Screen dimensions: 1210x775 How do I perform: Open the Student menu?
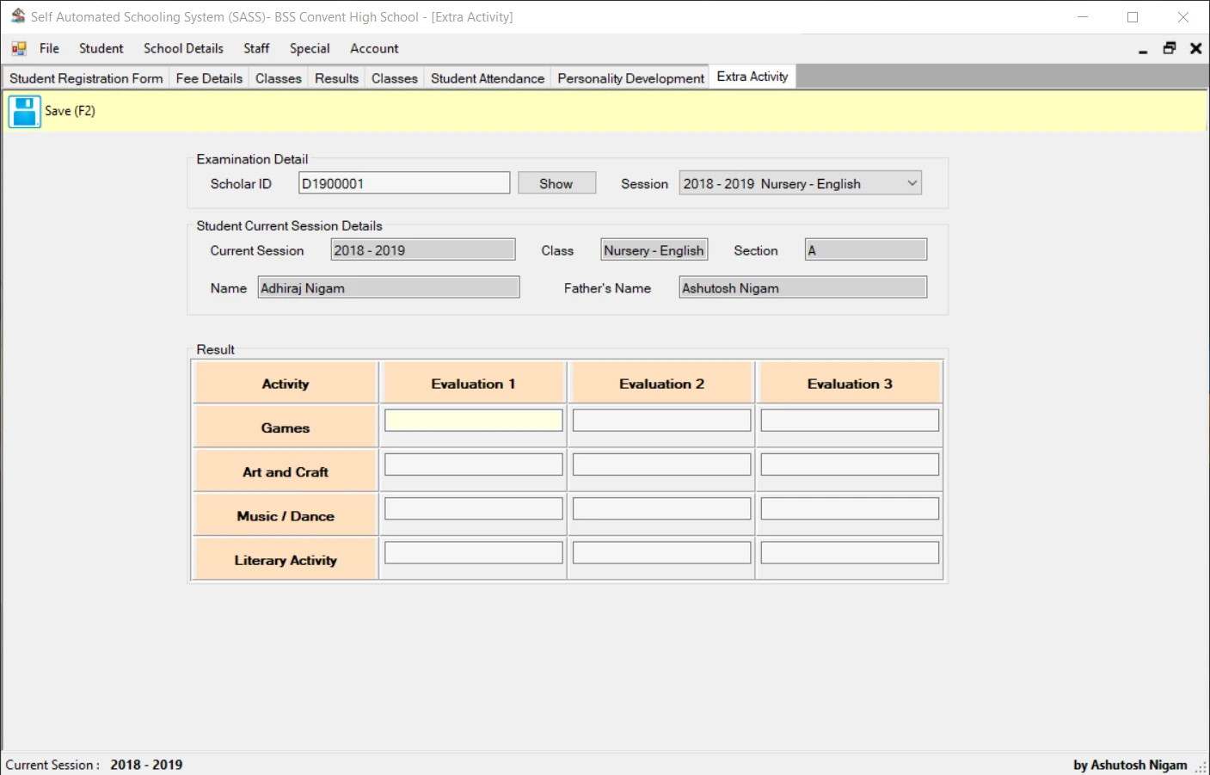point(101,48)
